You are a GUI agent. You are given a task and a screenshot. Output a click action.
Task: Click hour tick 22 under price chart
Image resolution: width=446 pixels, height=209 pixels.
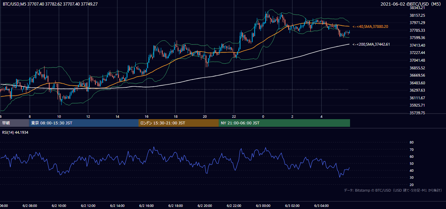coord(234,117)
